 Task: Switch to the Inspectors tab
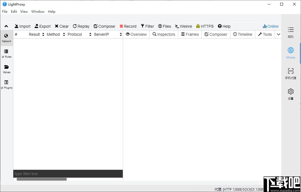[164, 34]
